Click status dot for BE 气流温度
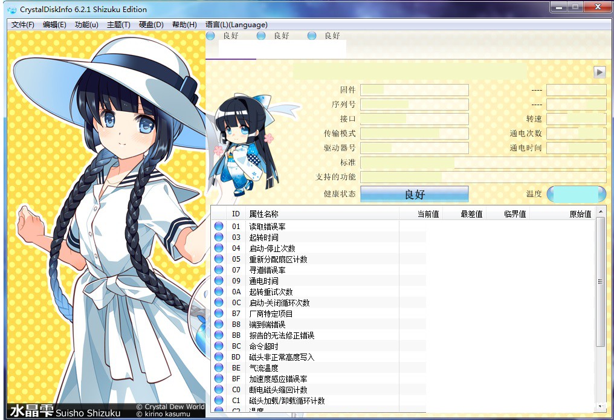614x420 pixels. click(x=219, y=368)
